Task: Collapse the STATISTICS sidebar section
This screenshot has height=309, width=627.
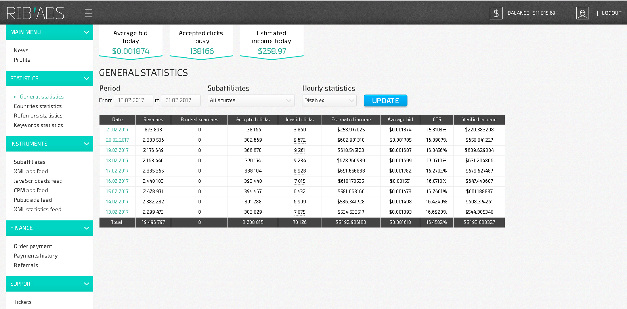Action: pyautogui.click(x=86, y=79)
